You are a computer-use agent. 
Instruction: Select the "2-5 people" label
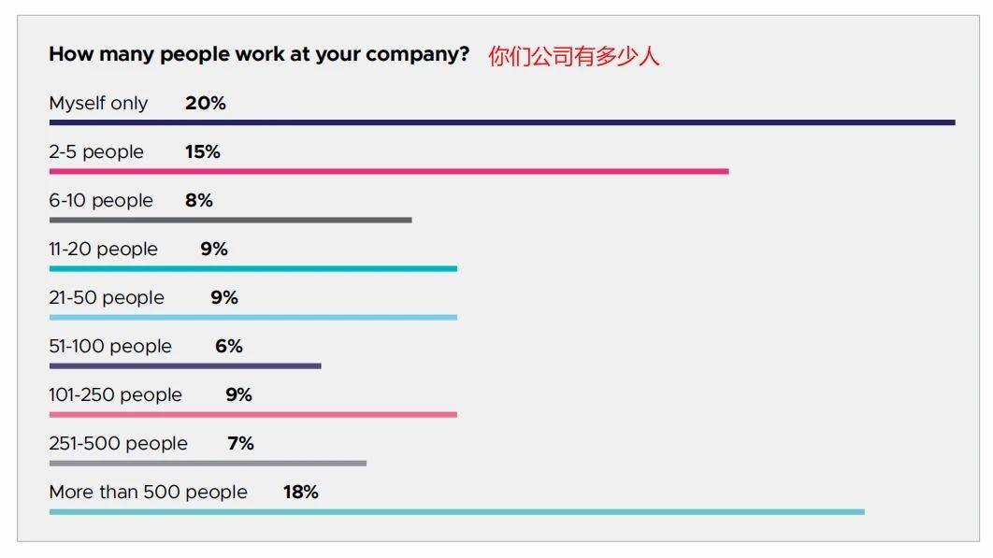[x=96, y=152]
